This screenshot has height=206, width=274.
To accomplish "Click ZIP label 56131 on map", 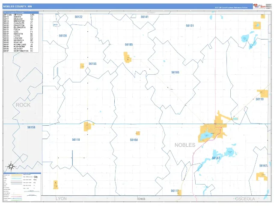I will [190, 26].
